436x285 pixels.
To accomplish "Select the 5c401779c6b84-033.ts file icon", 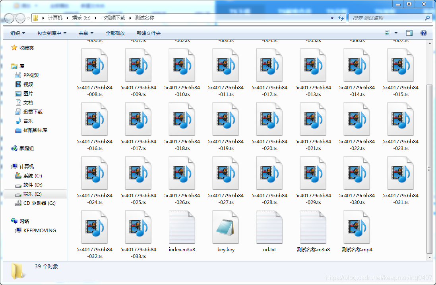I will click(x=138, y=227).
